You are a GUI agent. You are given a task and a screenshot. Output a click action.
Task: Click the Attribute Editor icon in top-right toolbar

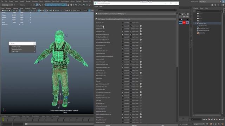[x=218, y=5]
